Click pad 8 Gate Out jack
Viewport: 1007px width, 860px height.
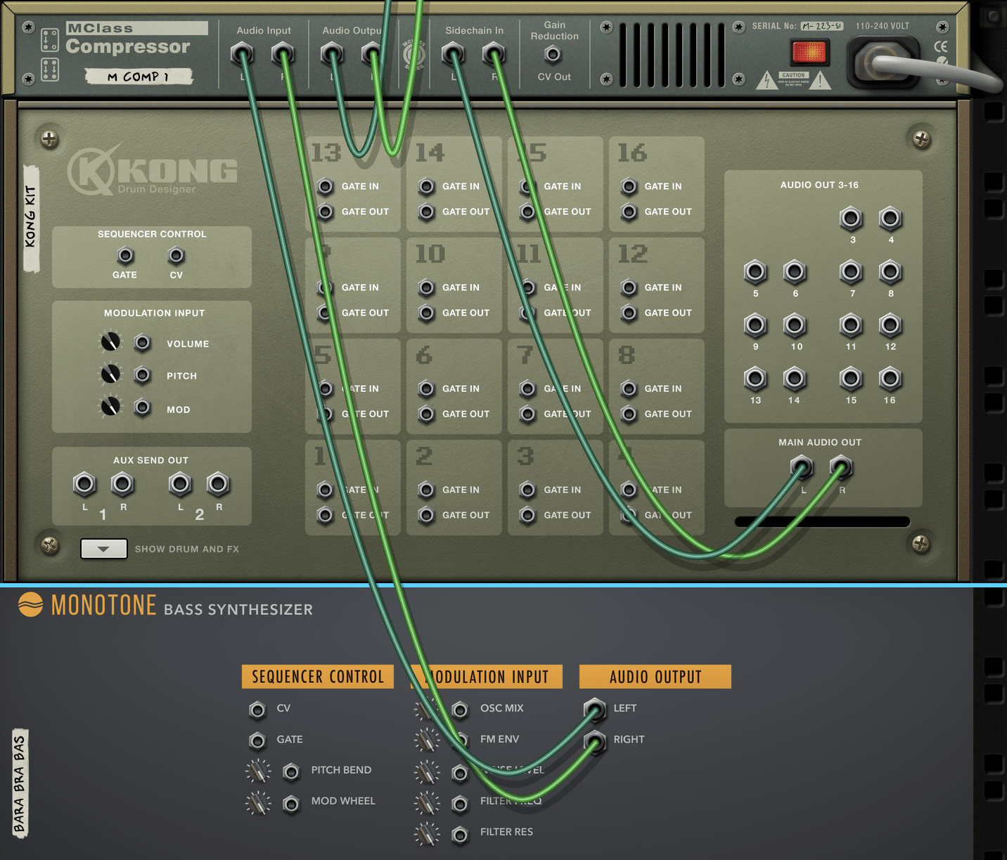point(629,414)
